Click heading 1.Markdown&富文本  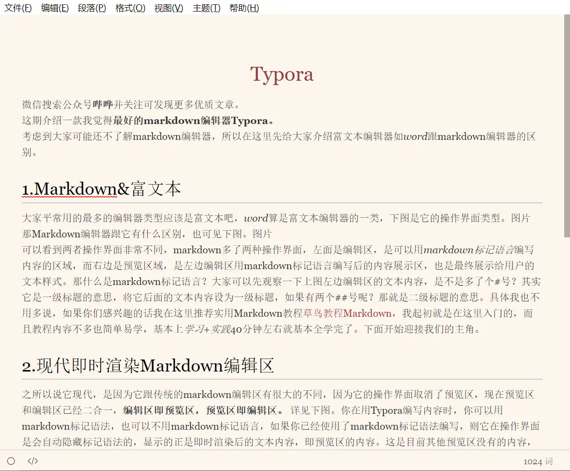point(101,189)
